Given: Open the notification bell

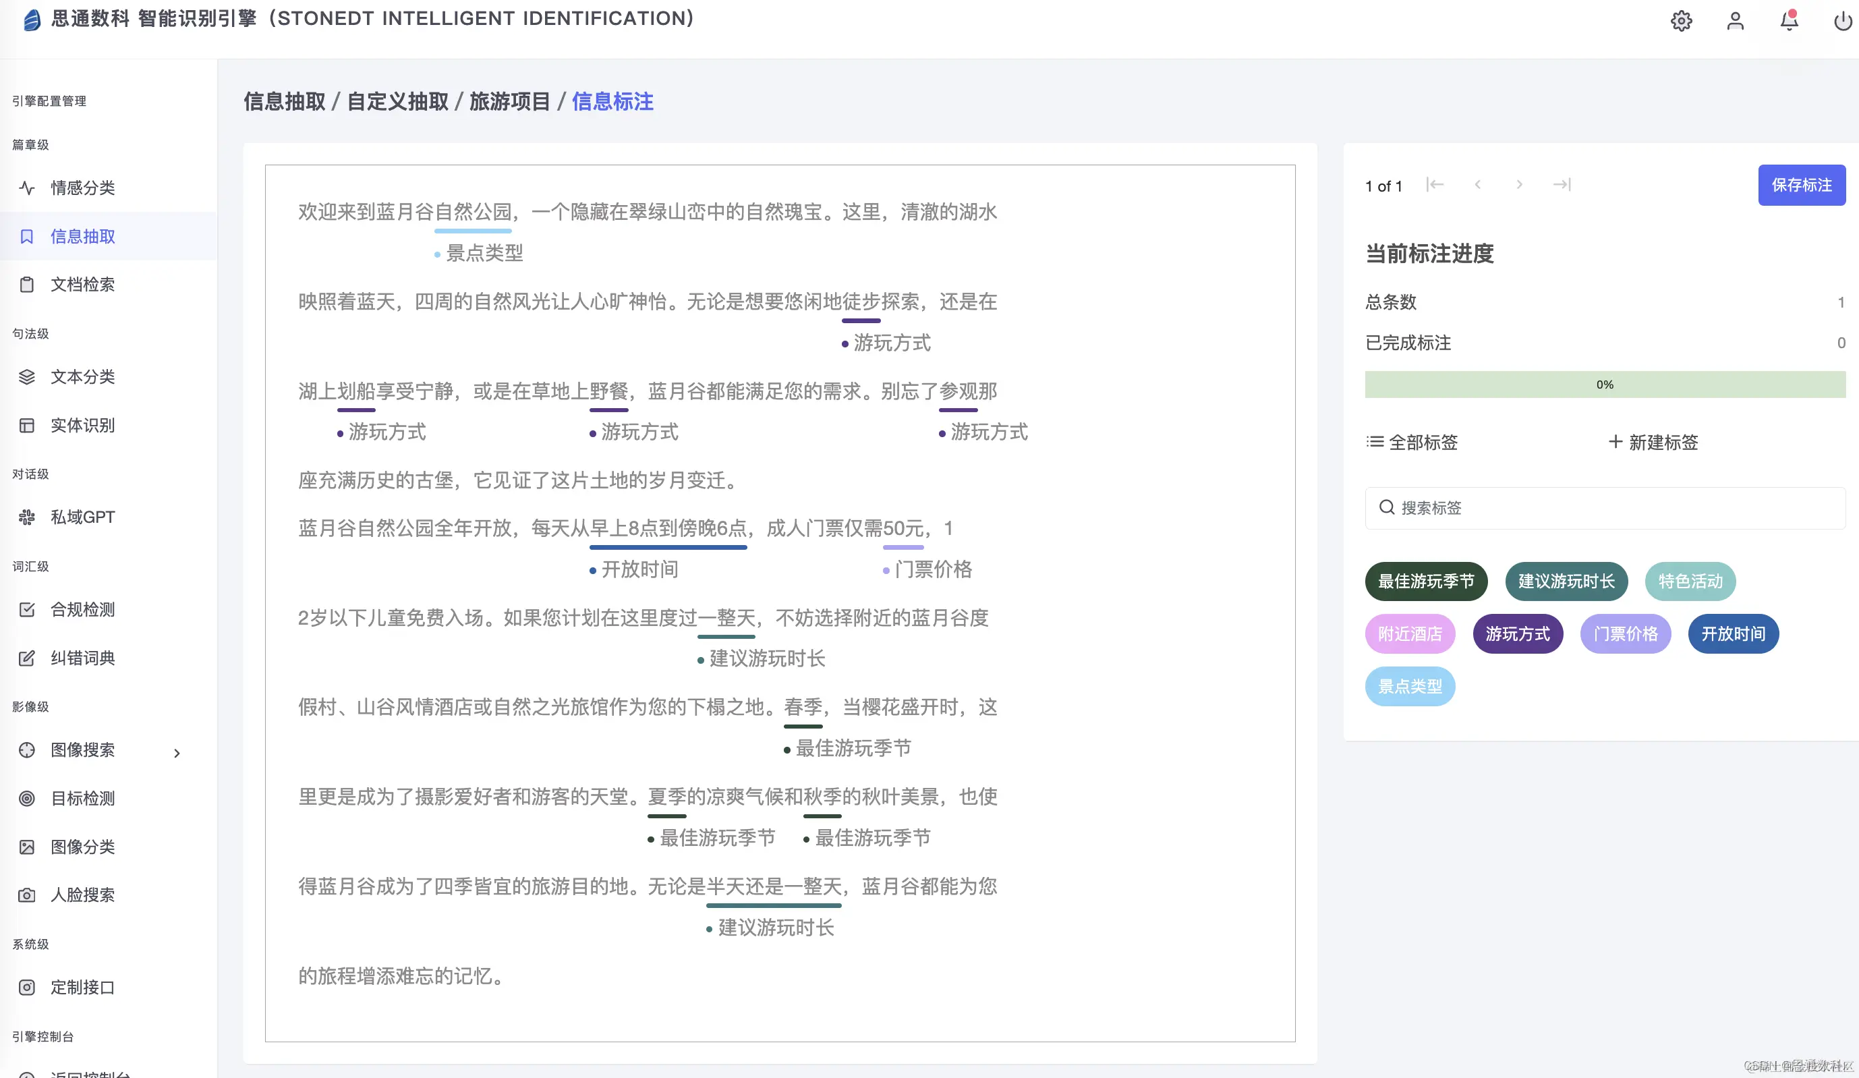Looking at the screenshot, I should (x=1789, y=21).
